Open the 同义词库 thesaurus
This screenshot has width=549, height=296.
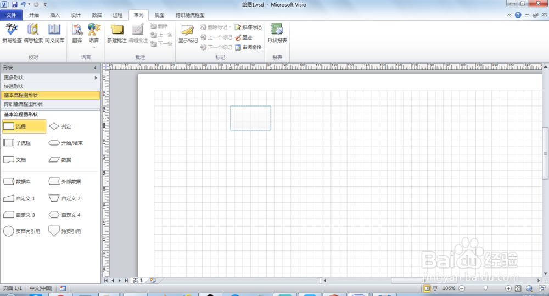point(54,33)
